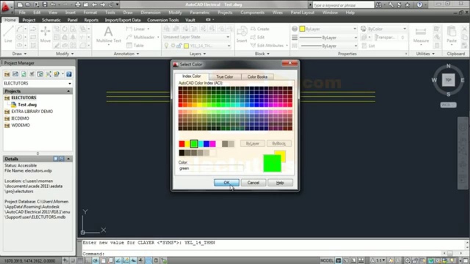Click the TOP face of the ViewCube
The height and width of the screenshot is (264, 470).
point(448,80)
